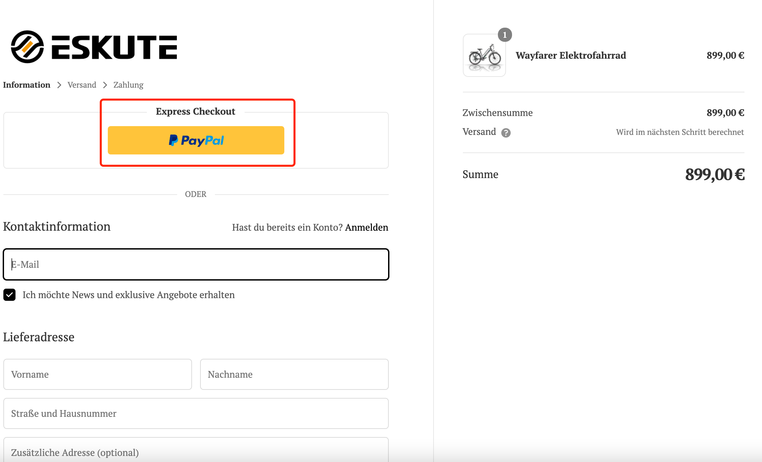This screenshot has height=462, width=762.
Task: Click the Wayfarer Elektrofahrrad product name
Action: click(571, 55)
